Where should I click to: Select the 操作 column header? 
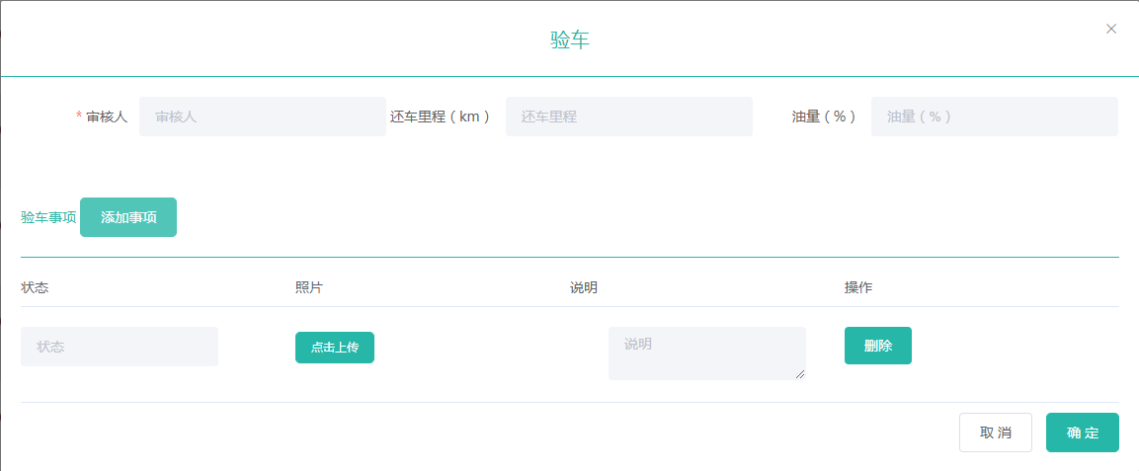858,287
